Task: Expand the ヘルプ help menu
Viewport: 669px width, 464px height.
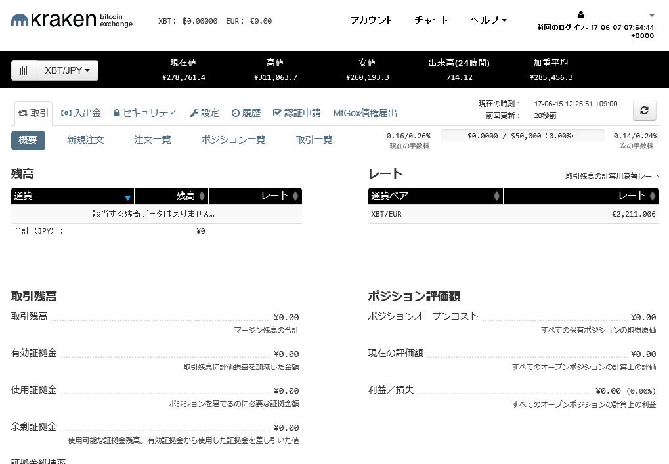Action: pyautogui.click(x=488, y=20)
